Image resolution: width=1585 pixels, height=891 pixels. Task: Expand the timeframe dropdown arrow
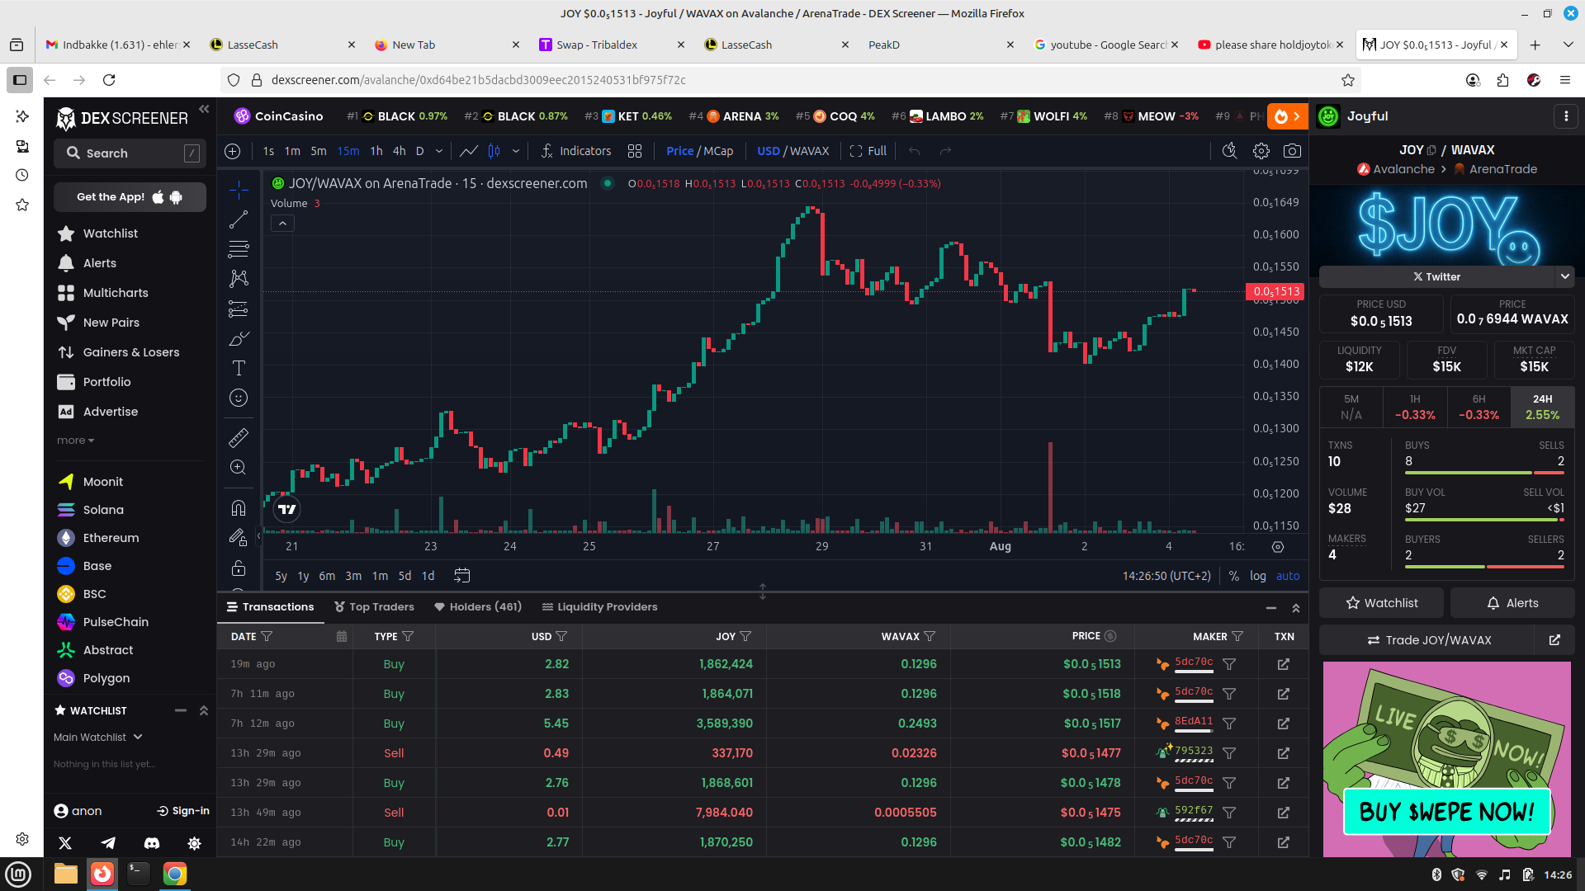click(439, 151)
